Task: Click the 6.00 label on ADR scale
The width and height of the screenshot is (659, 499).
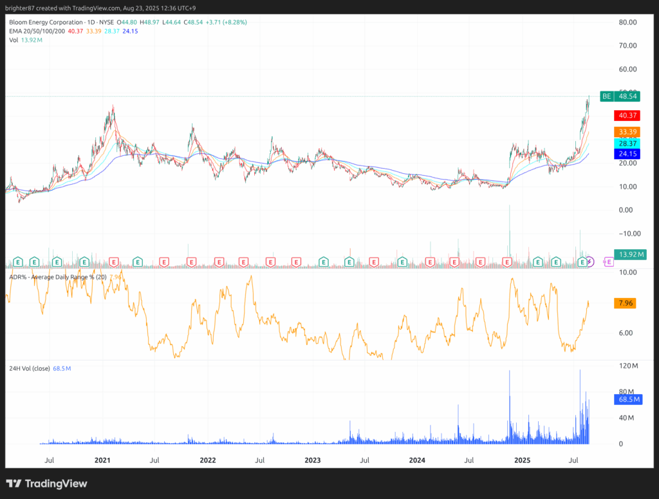Action: point(626,333)
